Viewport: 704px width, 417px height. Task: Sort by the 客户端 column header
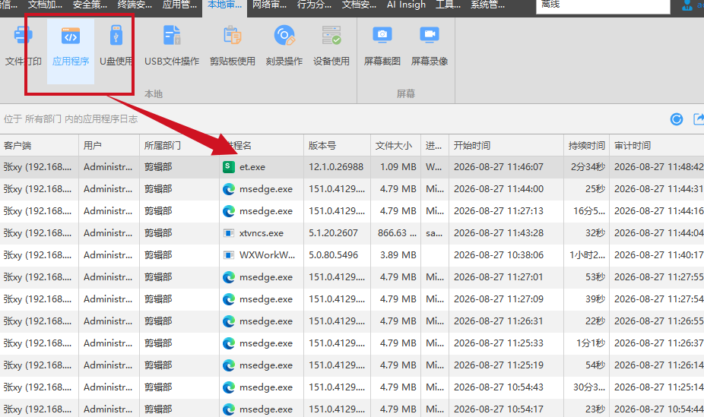click(x=39, y=145)
